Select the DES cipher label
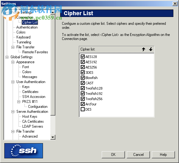 (88, 109)
